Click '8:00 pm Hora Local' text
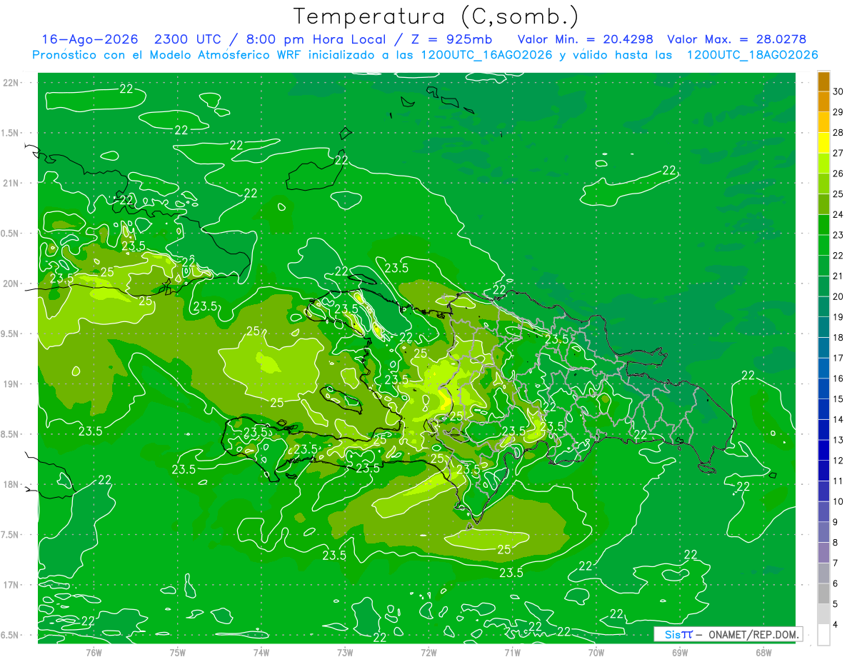This screenshot has height=662, width=857. 315,39
